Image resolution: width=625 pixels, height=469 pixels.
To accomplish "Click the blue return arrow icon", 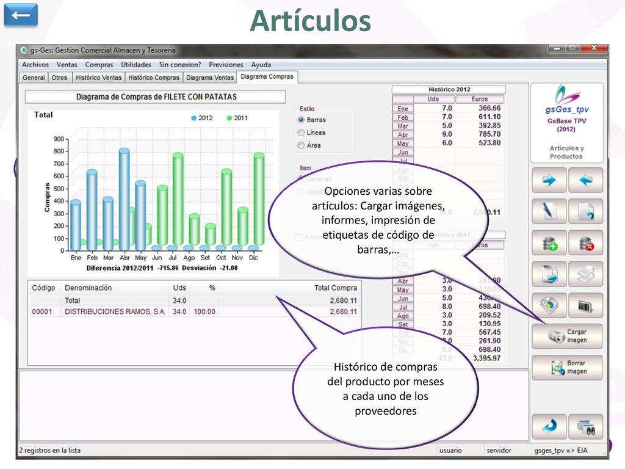I will (549, 427).
